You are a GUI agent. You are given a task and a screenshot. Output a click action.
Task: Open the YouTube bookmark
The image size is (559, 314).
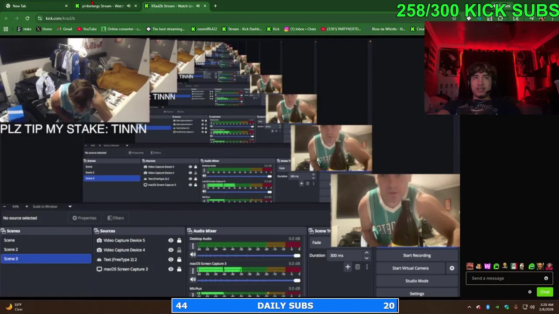pos(87,29)
